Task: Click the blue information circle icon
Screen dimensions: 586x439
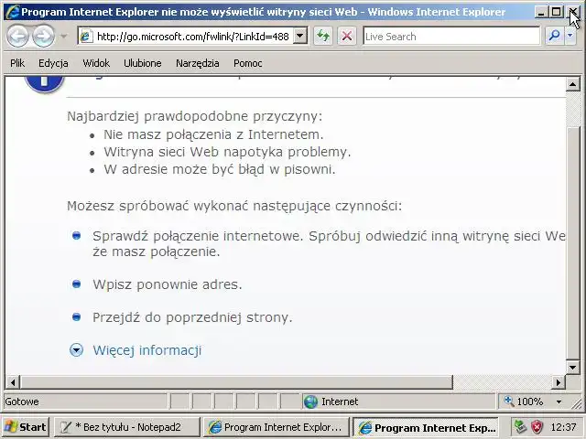Action: click(44, 83)
